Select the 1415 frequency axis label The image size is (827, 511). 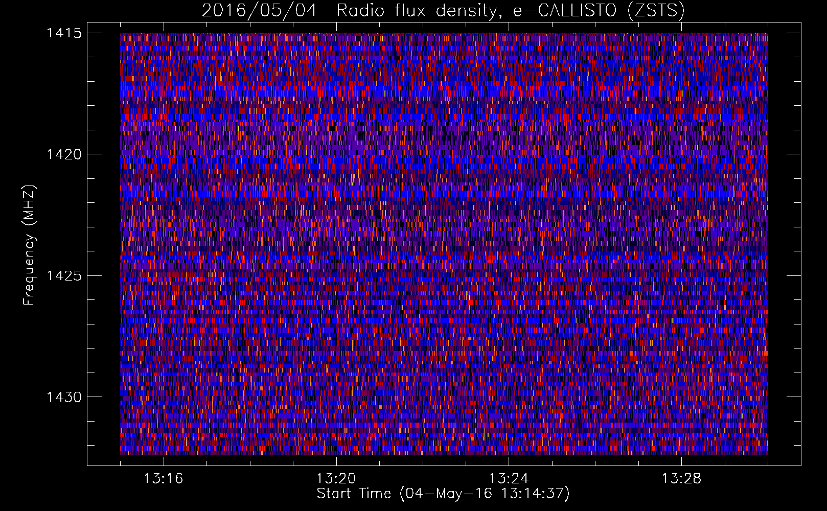tap(64, 33)
